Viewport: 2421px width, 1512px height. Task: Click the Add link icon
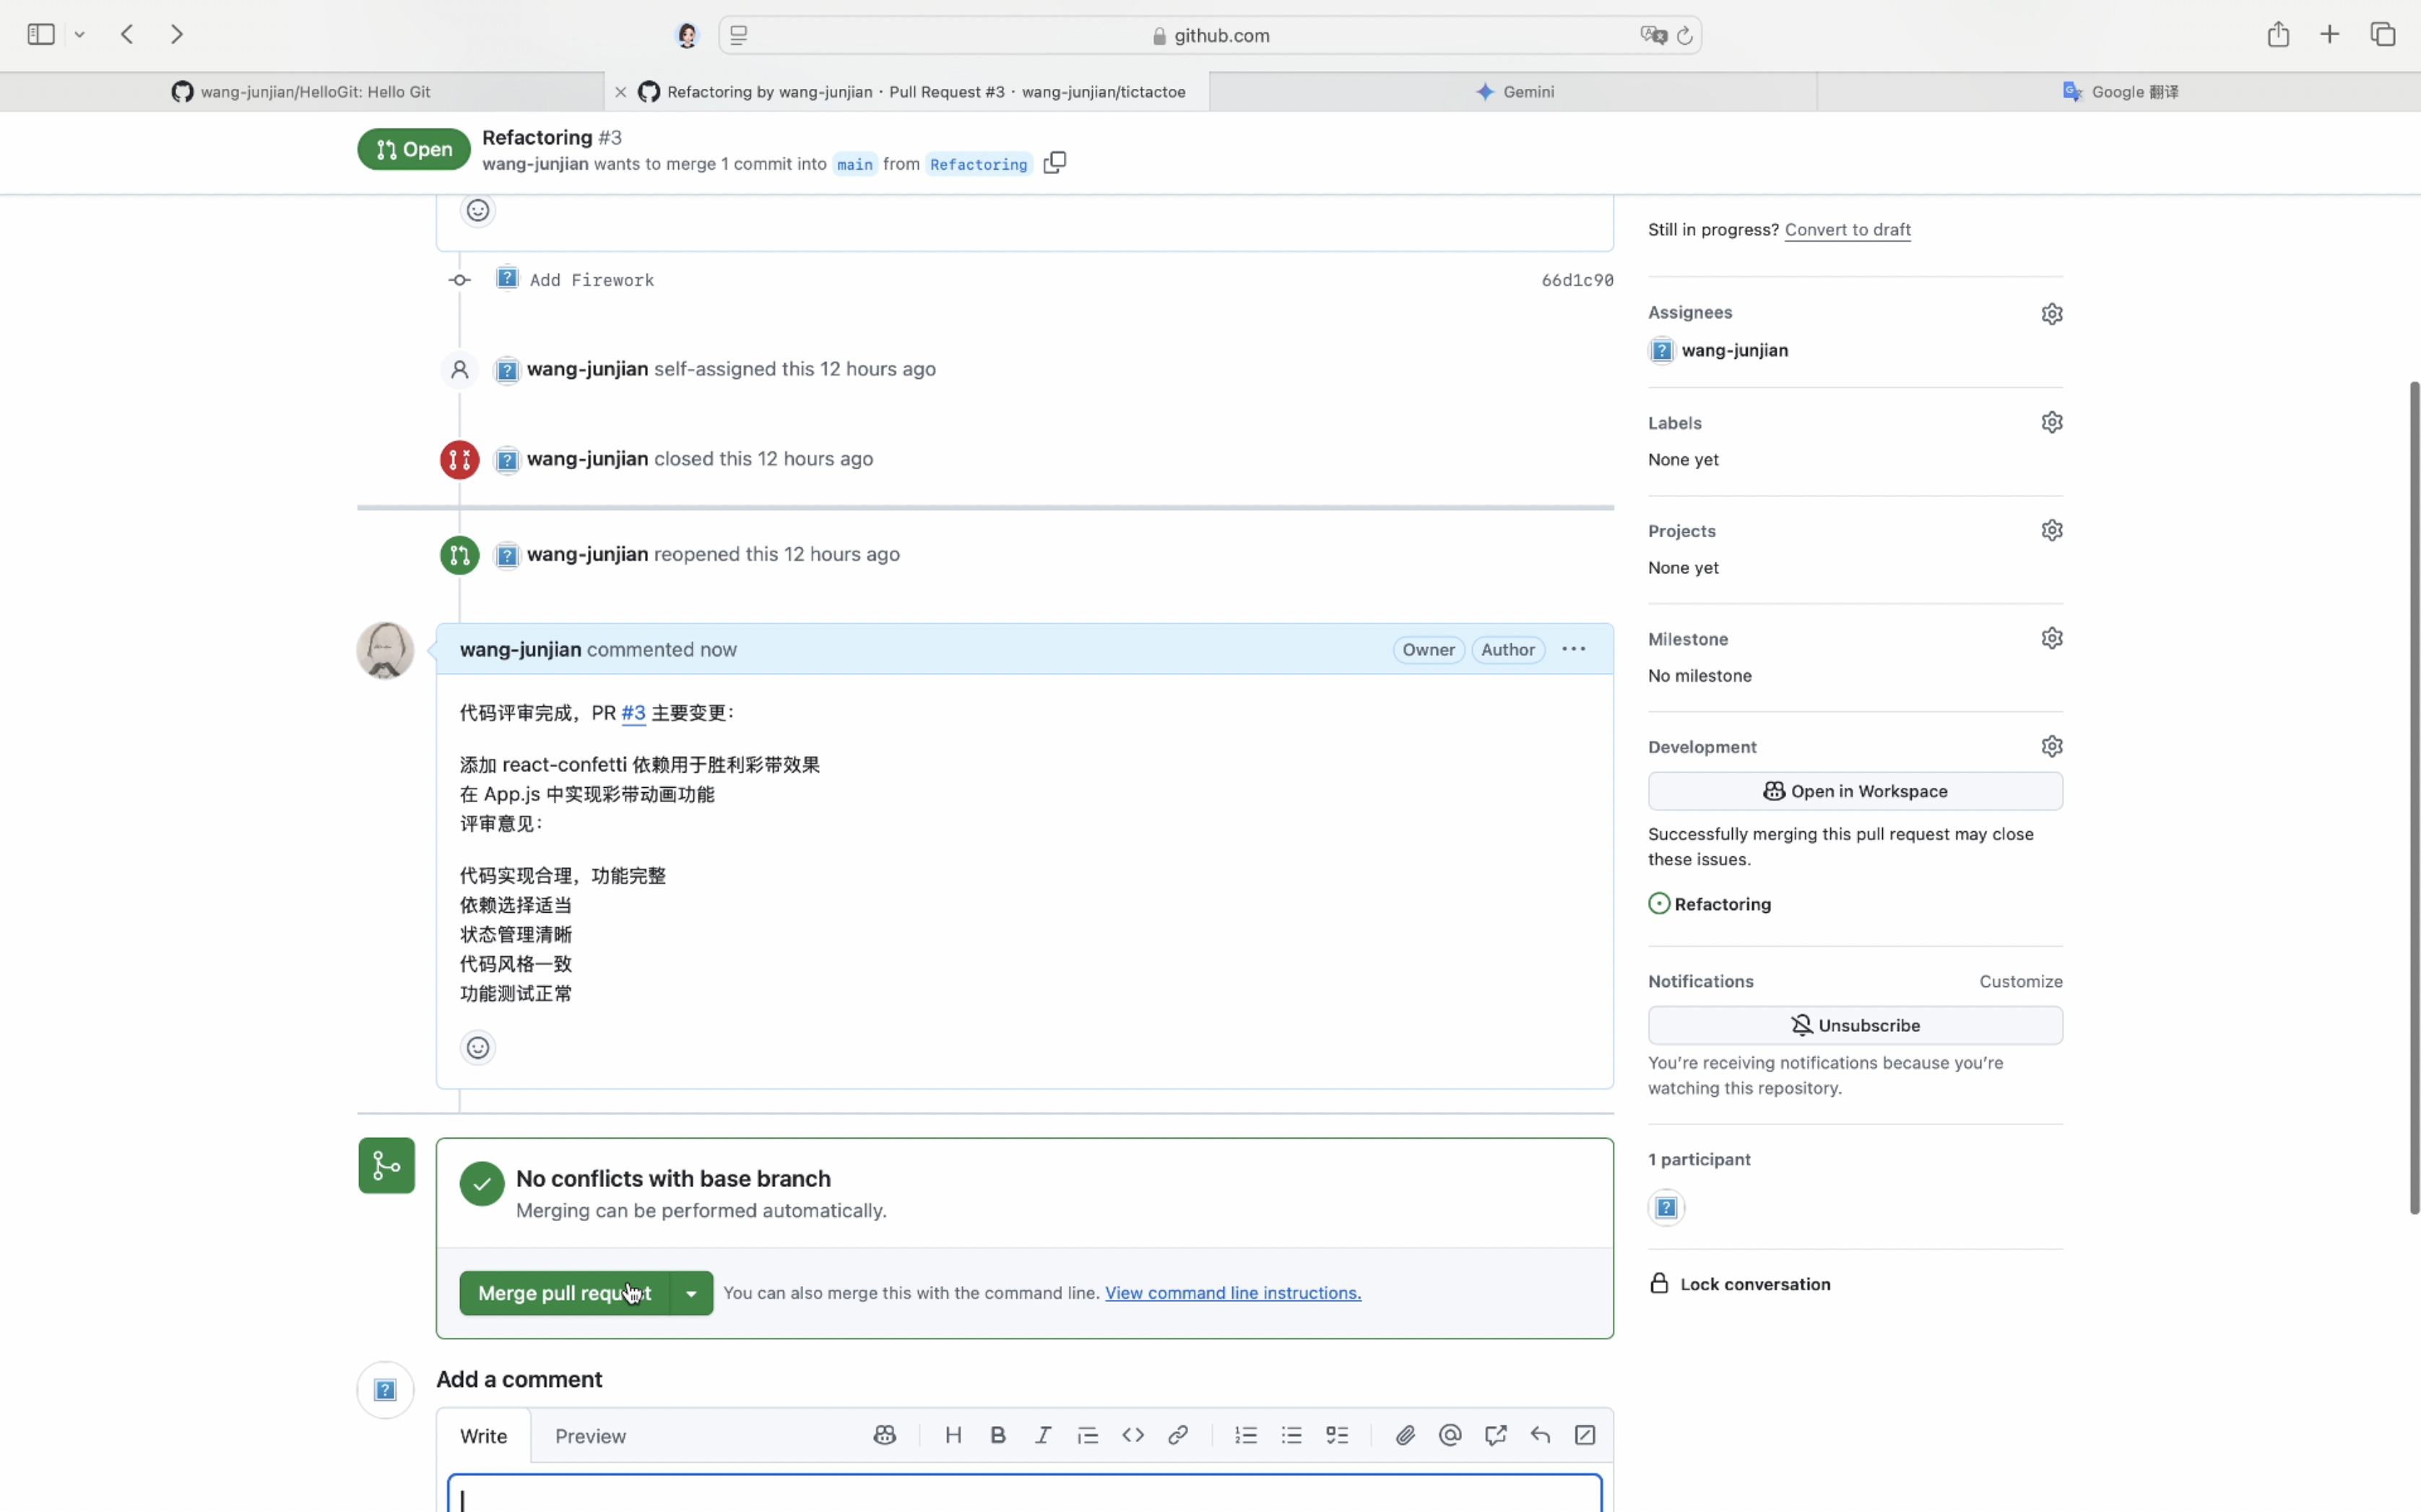(x=1177, y=1435)
